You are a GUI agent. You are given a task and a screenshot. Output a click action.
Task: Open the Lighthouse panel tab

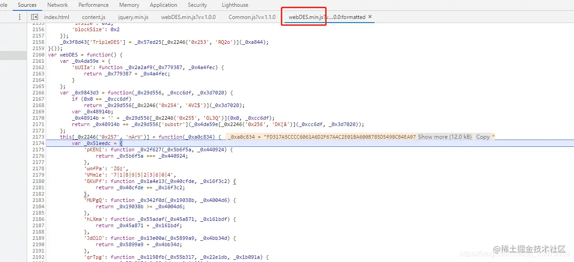click(x=235, y=5)
